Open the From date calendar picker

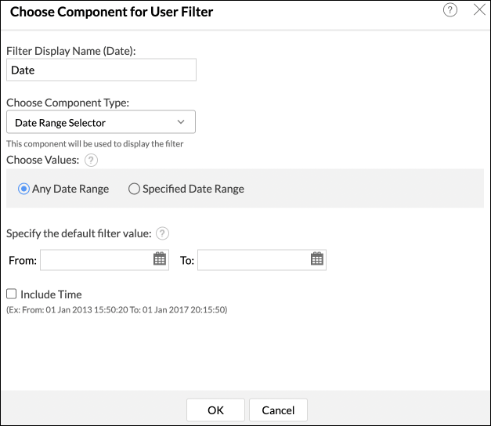point(160,259)
